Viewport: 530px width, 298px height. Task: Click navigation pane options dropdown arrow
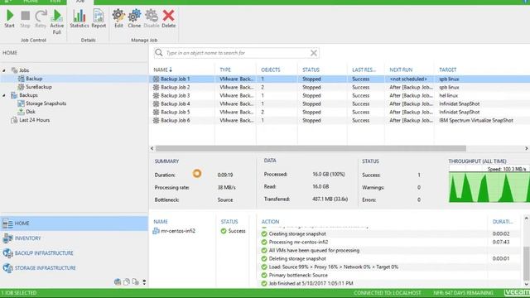144,281
